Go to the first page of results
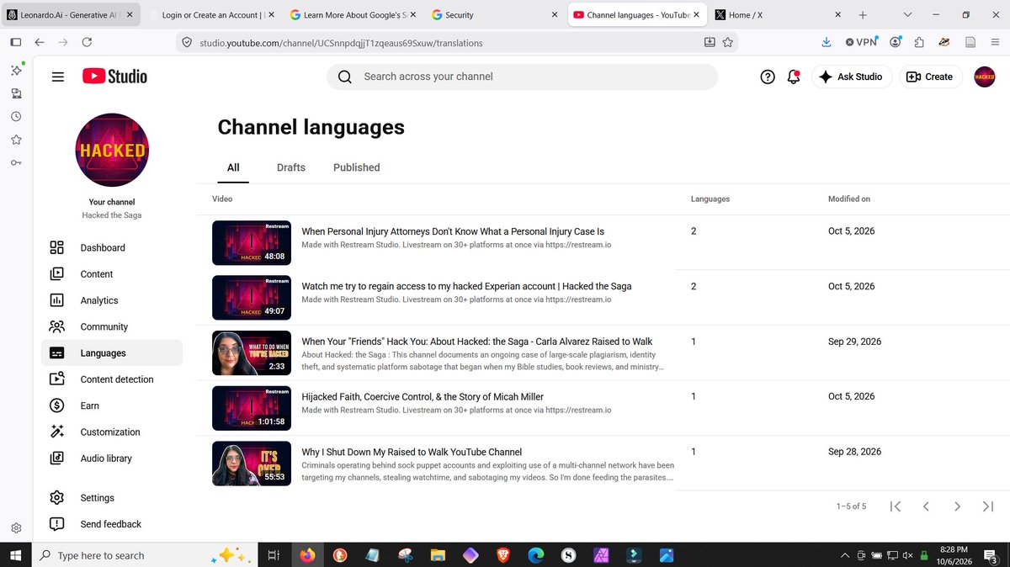Image resolution: width=1010 pixels, height=567 pixels. tap(896, 506)
